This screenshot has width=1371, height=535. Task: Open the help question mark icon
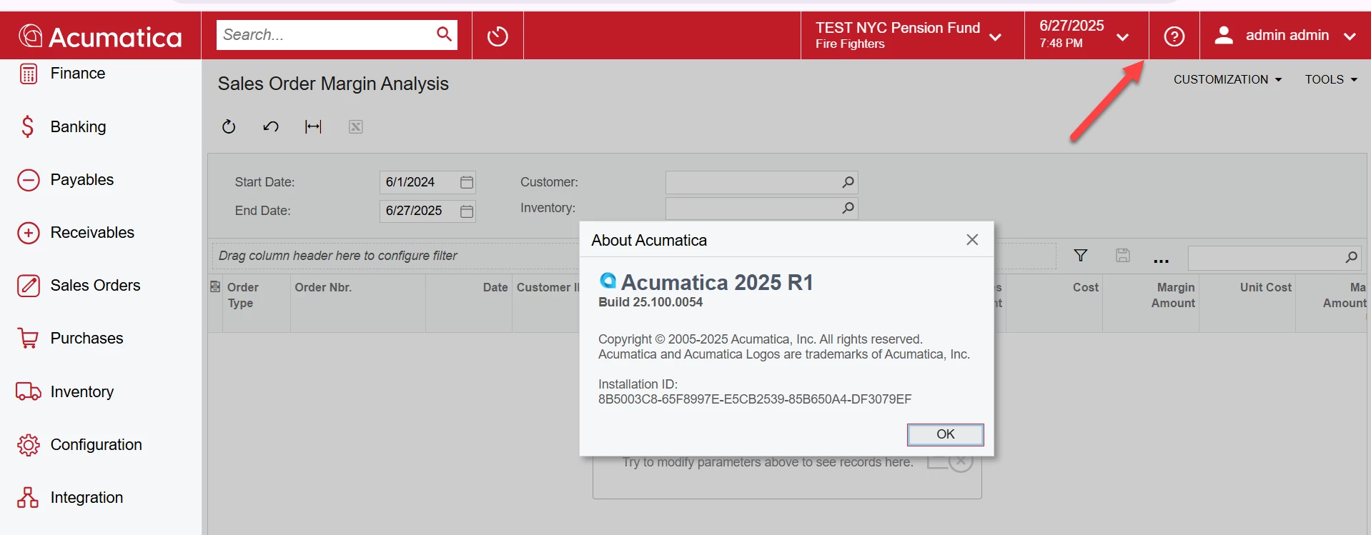click(x=1174, y=36)
